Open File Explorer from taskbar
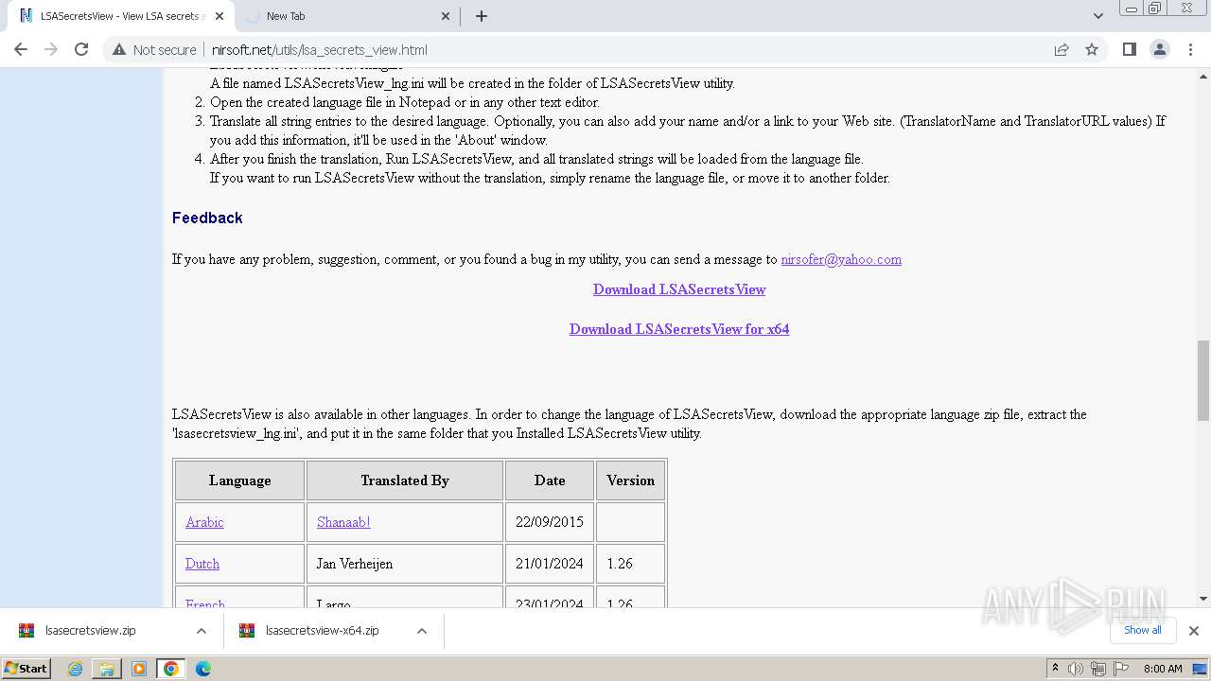Viewport: 1211px width, 681px height. tap(107, 669)
